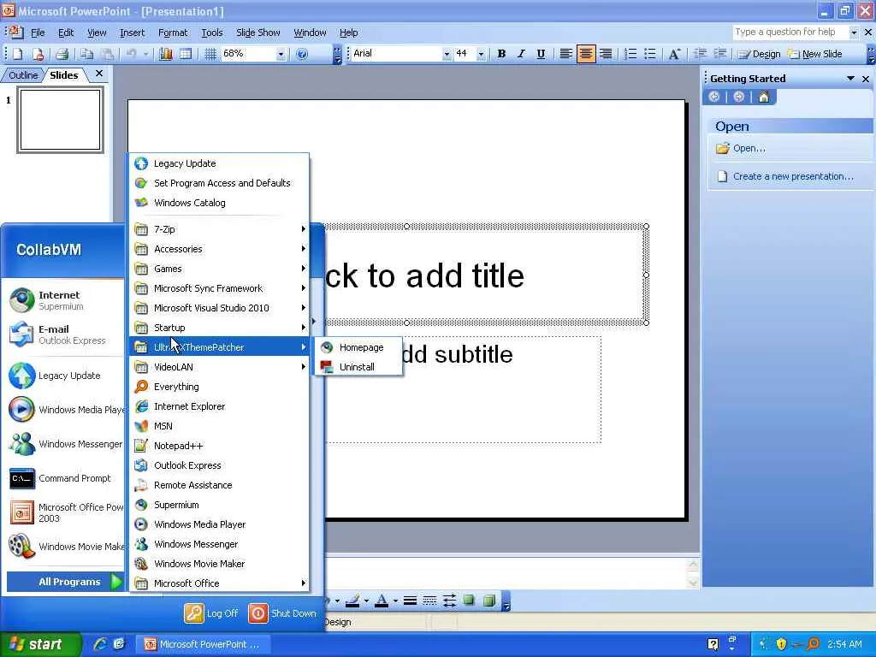Click the Line Color button
This screenshot has width=876, height=657.
(x=352, y=601)
